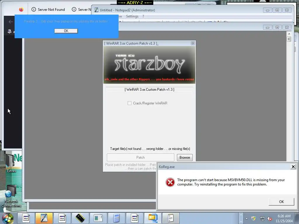This screenshot has width=299, height=224.
Task: Open the ? help menu in Notepad2
Action: click(143, 16)
